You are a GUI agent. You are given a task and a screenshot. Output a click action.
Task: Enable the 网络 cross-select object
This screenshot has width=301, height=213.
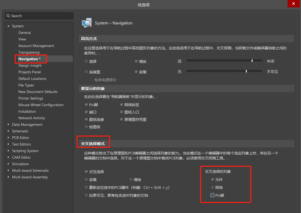212,187
